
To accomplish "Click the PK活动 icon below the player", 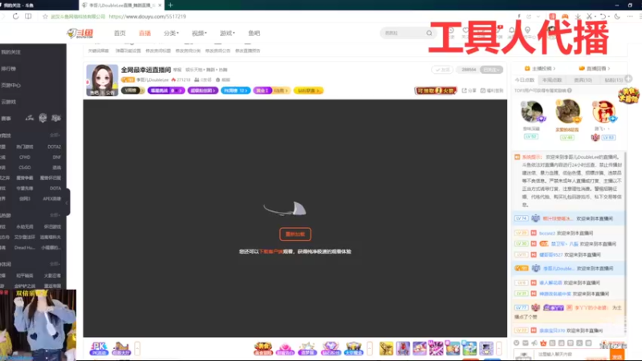I will [99, 348].
